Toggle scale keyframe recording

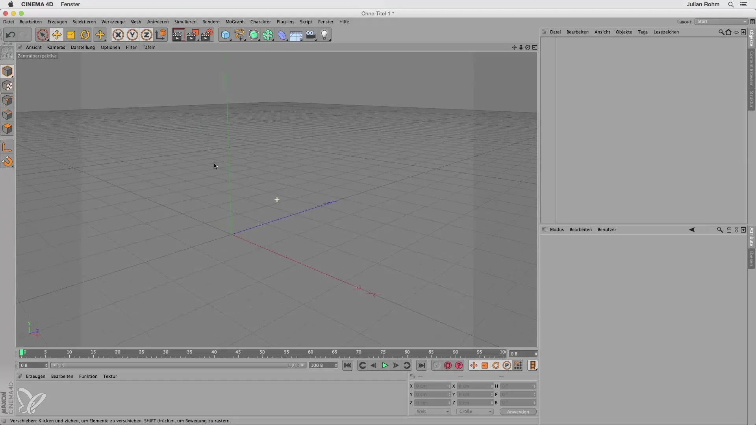(485, 366)
